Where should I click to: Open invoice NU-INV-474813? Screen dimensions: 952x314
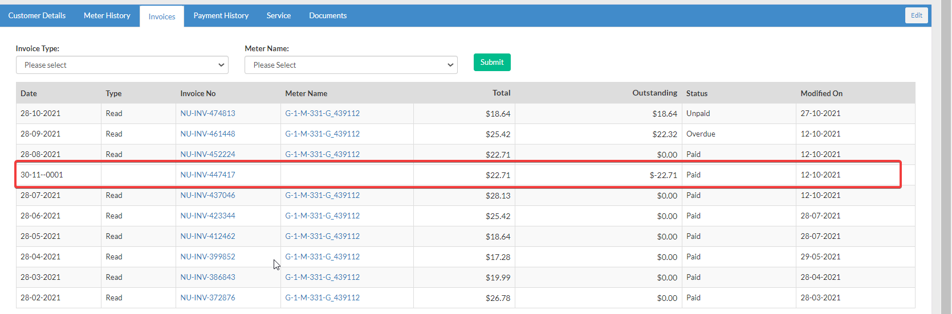point(208,113)
